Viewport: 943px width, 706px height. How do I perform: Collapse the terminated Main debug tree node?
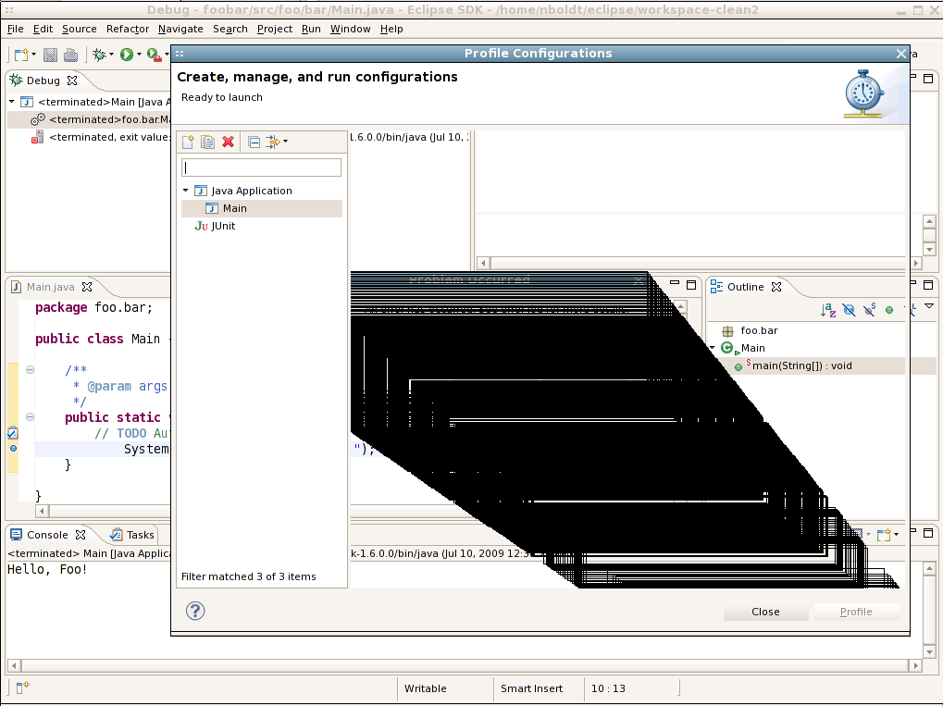[x=12, y=102]
